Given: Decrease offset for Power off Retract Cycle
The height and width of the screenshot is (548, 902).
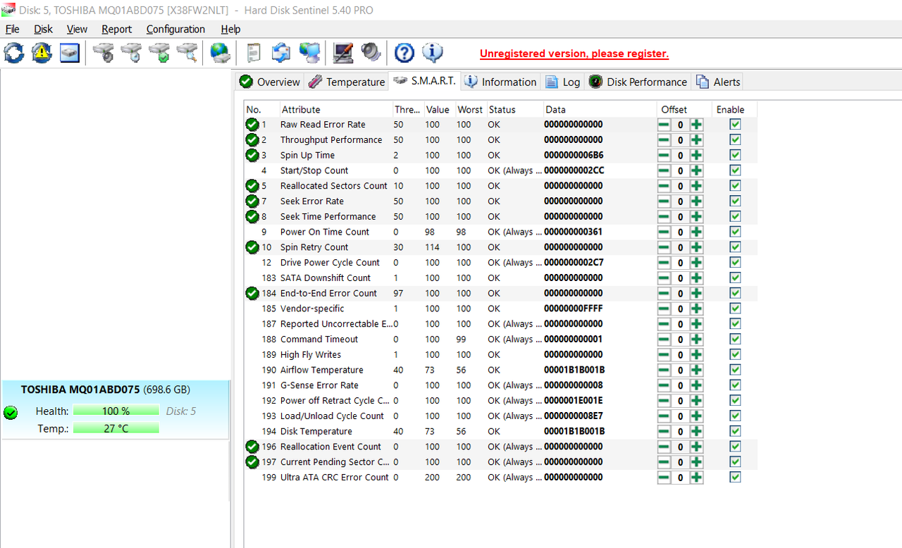Looking at the screenshot, I should click(664, 401).
